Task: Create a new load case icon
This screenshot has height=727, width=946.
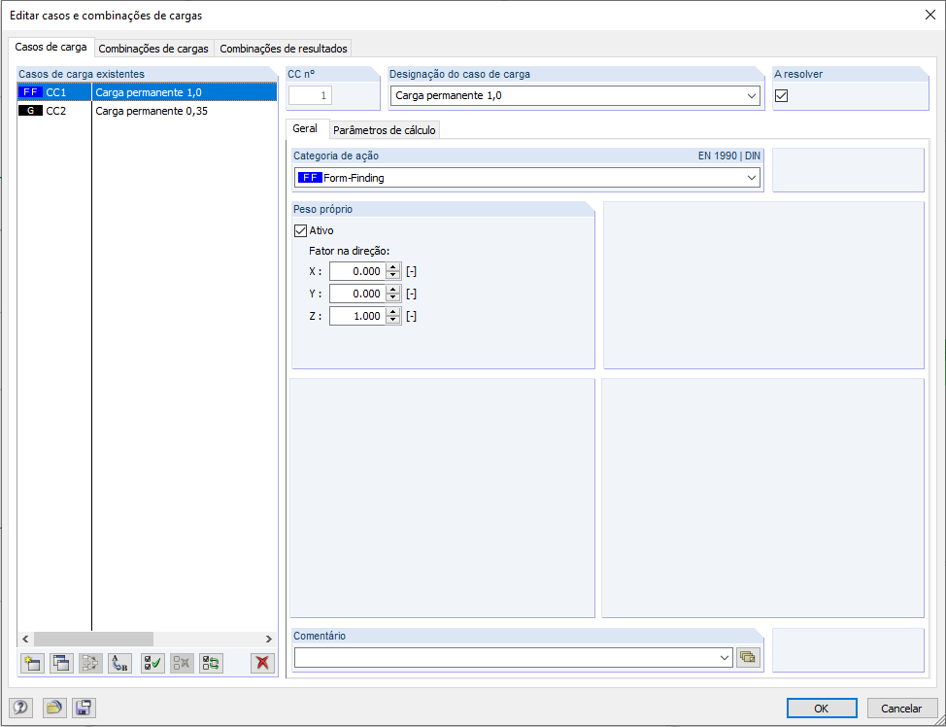Action: (x=31, y=663)
